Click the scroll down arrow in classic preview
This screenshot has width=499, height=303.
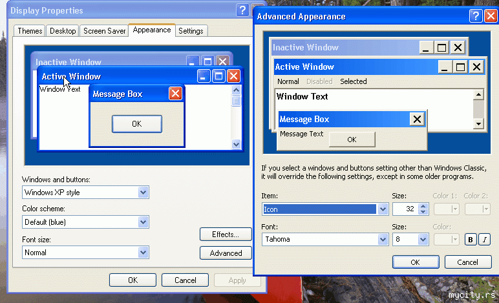478,123
